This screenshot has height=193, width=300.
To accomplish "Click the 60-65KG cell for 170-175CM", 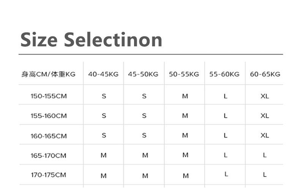I will point(265,175).
